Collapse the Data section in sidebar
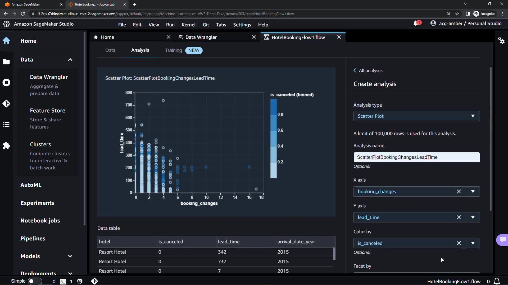508x285 pixels. click(x=70, y=60)
